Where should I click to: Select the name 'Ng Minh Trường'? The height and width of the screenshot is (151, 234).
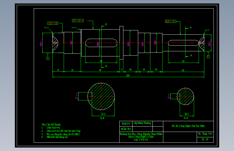(143, 123)
